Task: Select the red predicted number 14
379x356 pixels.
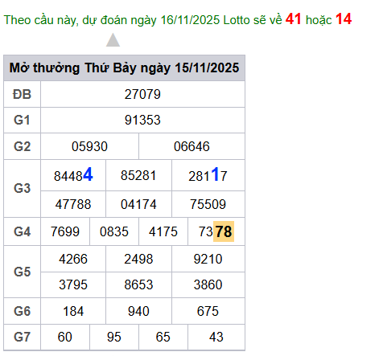Action: click(x=344, y=19)
